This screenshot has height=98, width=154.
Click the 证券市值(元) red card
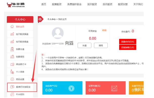tap(106, 88)
